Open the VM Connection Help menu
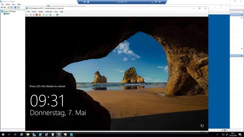Viewport: 244px width, 137px height. point(61,12)
